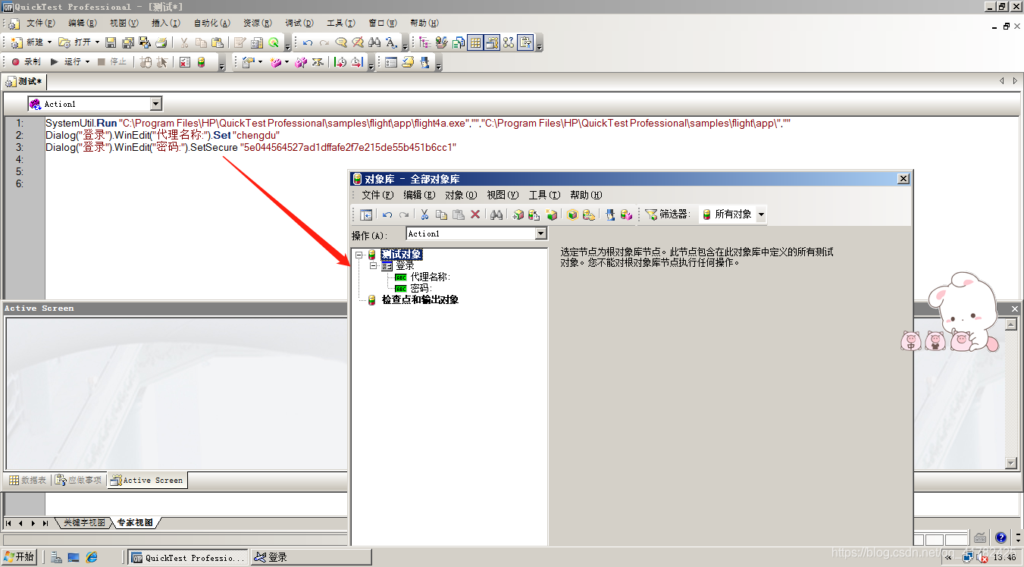Click Cut scissors icon in Object Repository toolbar
This screenshot has width=1024, height=567.
click(424, 215)
